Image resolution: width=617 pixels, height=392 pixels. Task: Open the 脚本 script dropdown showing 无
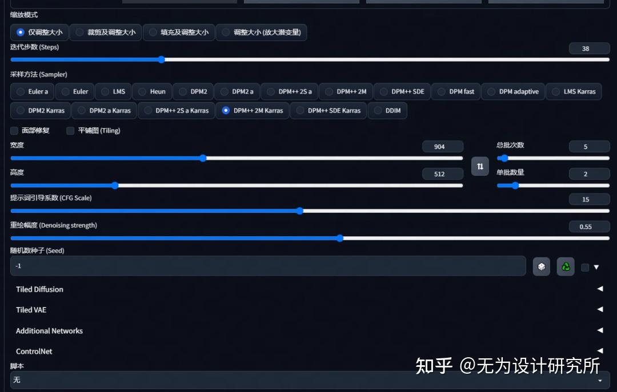point(308,380)
